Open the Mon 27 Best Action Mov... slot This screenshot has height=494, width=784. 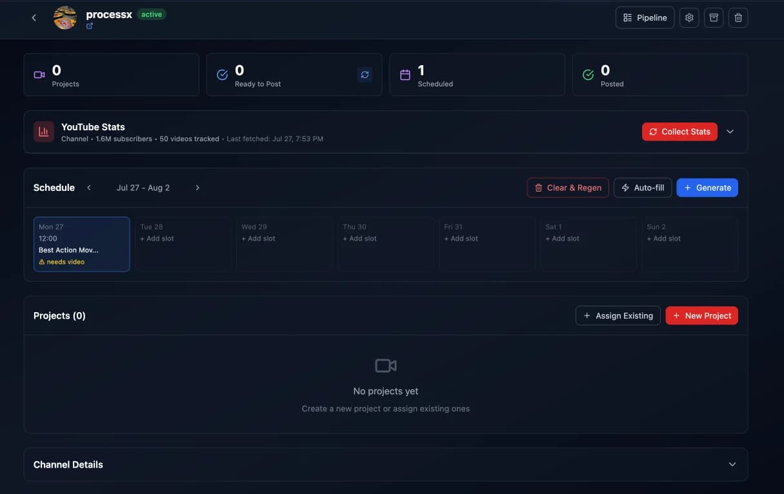click(x=81, y=244)
